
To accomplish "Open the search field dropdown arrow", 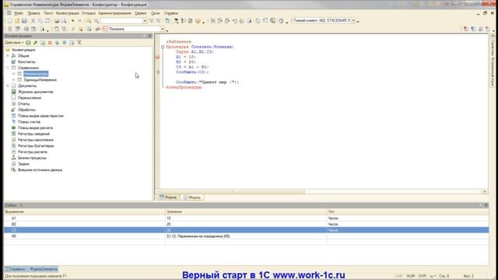I will (x=145, y=21).
